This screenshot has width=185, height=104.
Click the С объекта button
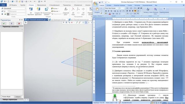(x=18, y=97)
